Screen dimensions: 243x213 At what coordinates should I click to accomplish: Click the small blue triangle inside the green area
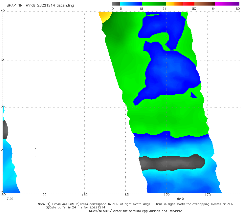[193, 95]
